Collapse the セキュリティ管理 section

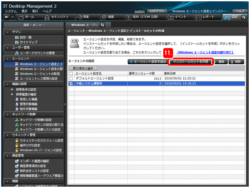tap(7, 135)
